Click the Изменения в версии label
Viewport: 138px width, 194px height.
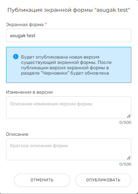[x=29, y=92]
